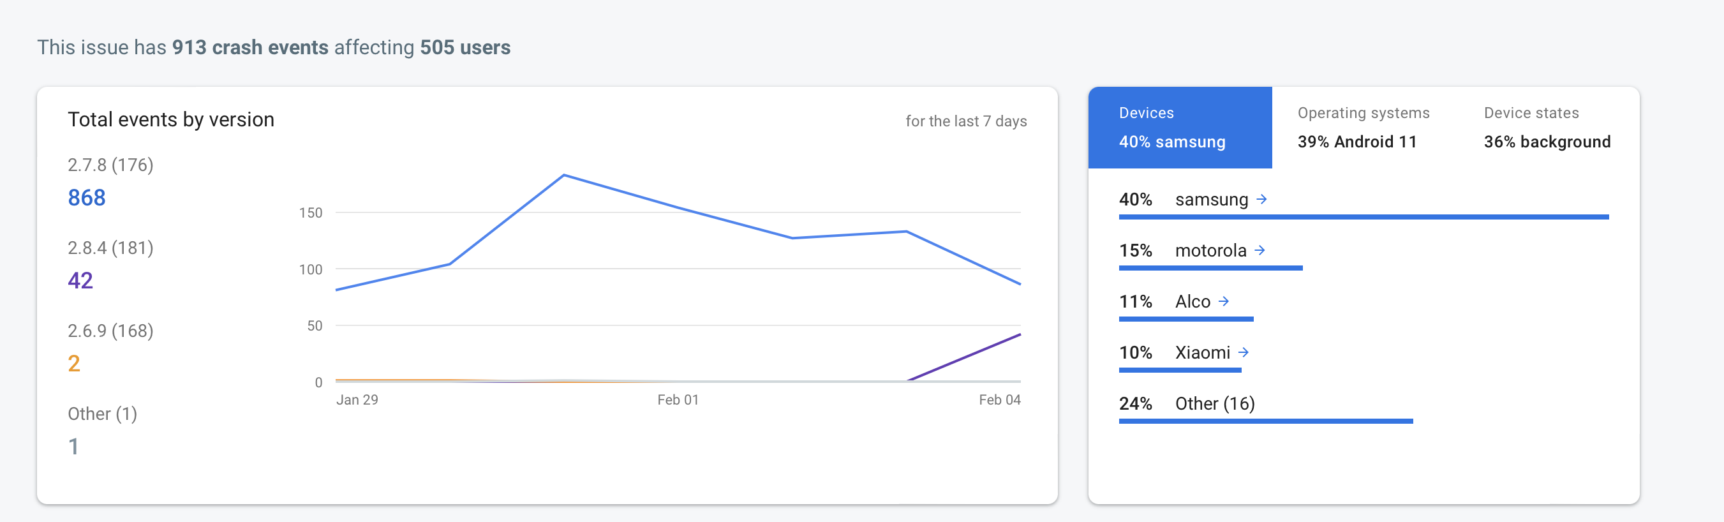This screenshot has height=522, width=1724.
Task: Open the motorola device breakdown link
Action: [x=1210, y=250]
